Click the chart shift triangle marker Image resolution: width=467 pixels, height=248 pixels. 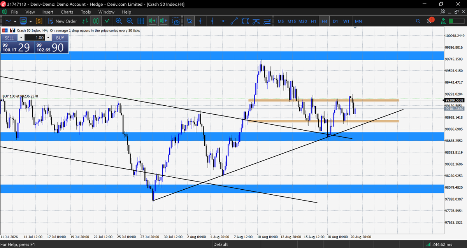tap(355, 28)
